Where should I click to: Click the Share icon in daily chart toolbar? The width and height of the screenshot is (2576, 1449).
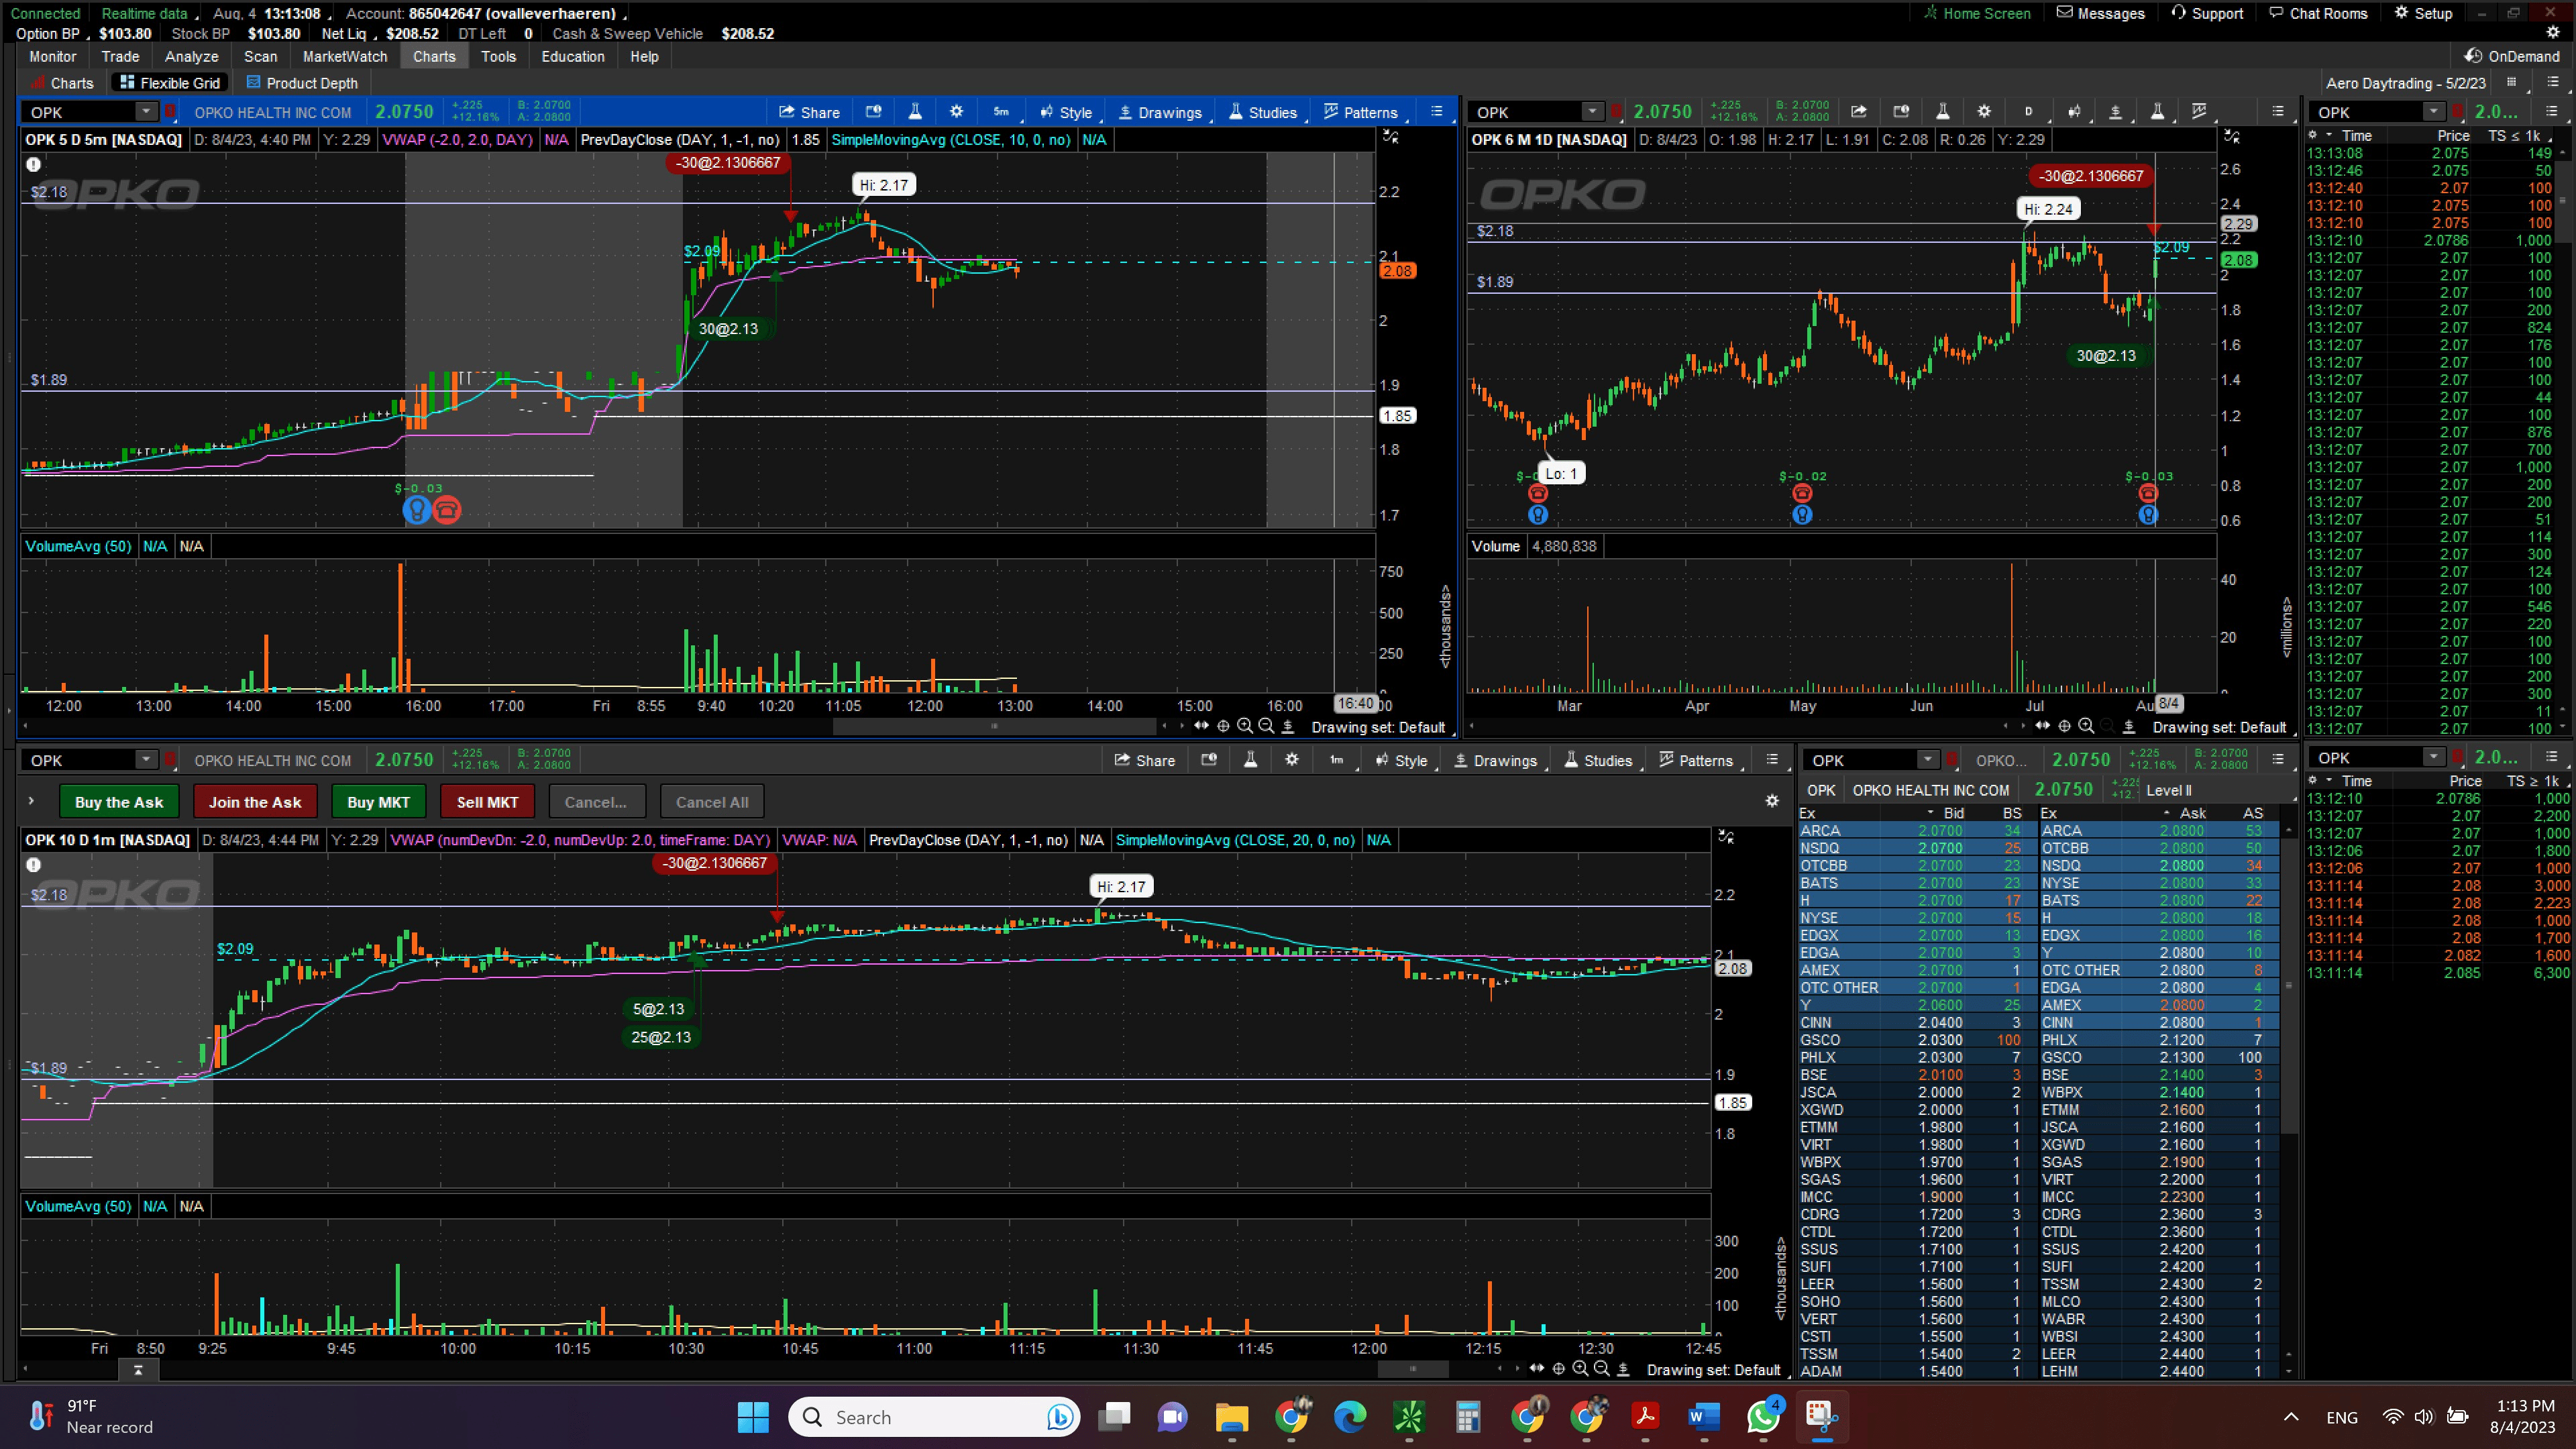[1858, 112]
